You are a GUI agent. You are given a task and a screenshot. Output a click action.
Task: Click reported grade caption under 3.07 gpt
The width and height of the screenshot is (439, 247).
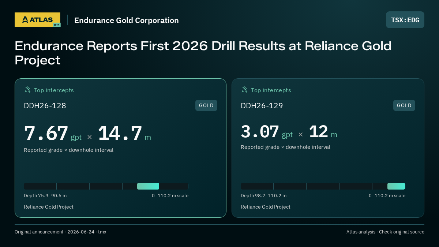click(x=285, y=147)
